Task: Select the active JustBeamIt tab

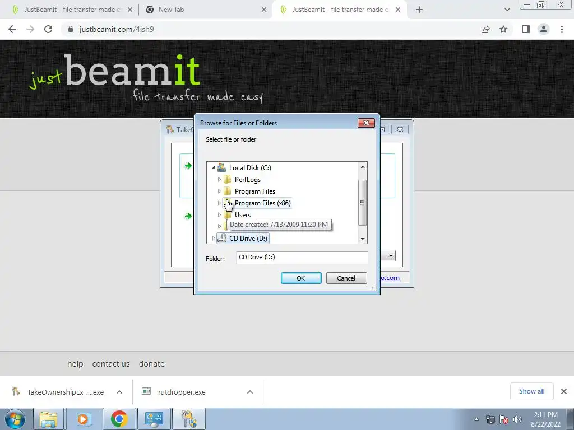Action: click(x=340, y=10)
